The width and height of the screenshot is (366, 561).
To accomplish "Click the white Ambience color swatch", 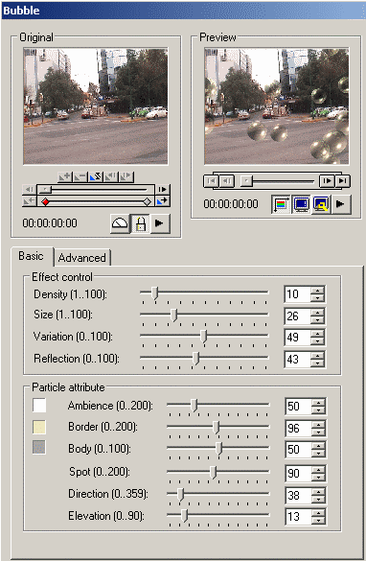I will [x=39, y=406].
